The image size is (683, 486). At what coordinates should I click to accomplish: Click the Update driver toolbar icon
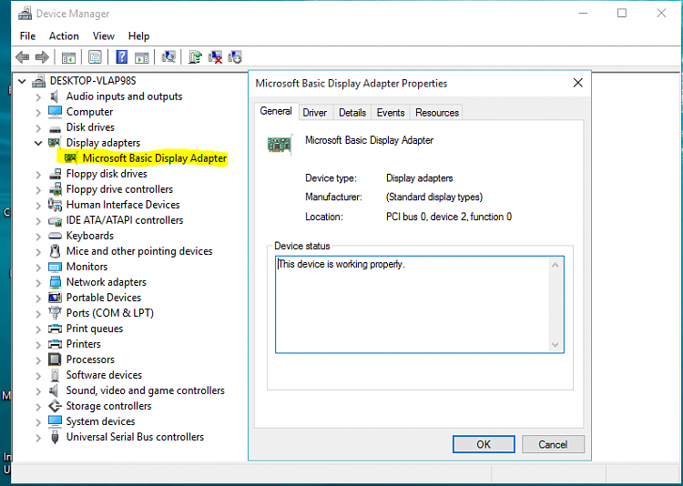[196, 57]
